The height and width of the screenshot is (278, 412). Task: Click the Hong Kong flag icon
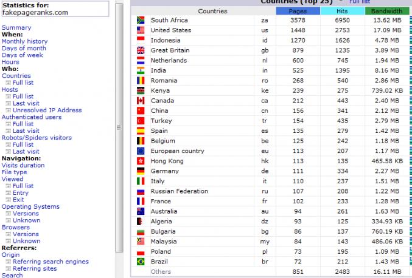(x=141, y=161)
